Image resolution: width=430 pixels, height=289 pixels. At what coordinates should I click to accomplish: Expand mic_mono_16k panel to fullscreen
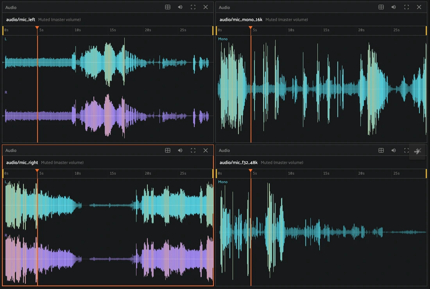tap(407, 7)
